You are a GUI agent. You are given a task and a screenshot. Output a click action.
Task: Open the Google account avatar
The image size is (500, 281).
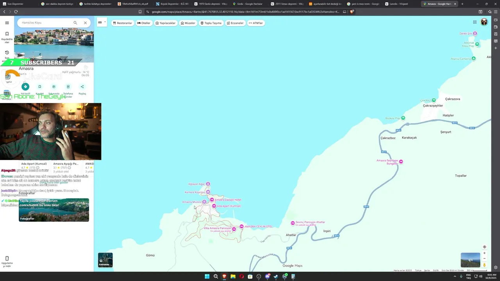coord(484,22)
